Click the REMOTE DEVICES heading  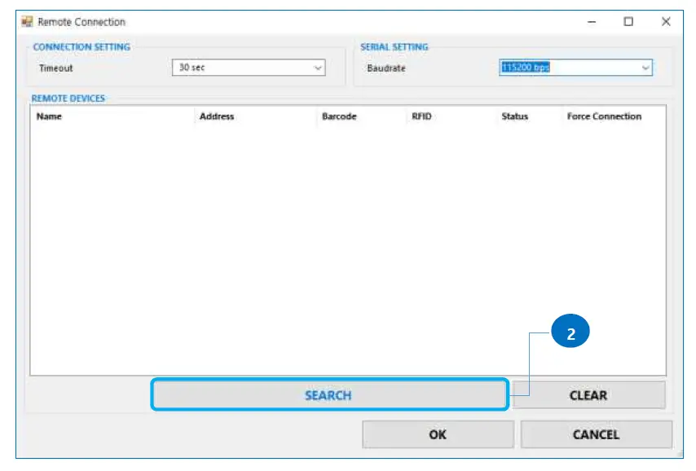(x=68, y=99)
